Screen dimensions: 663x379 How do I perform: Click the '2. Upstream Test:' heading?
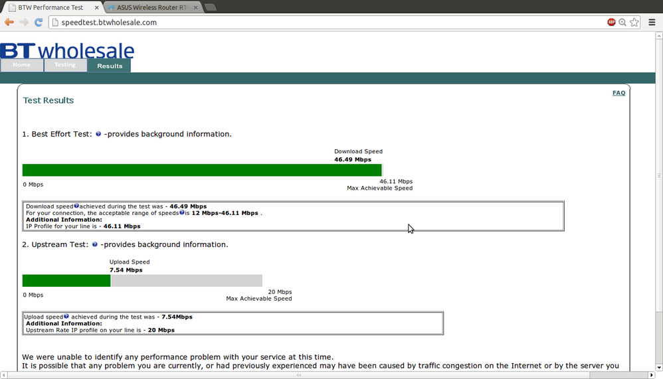coord(55,244)
